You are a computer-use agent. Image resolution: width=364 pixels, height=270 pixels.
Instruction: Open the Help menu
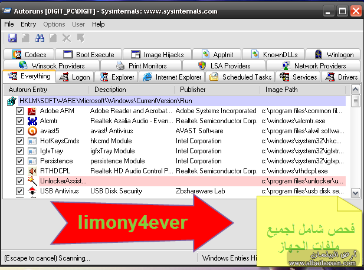[x=98, y=24]
